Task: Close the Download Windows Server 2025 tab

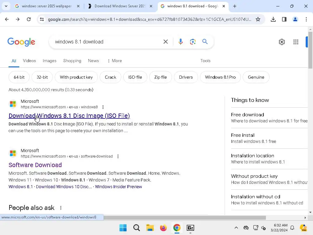Action: click(151, 6)
